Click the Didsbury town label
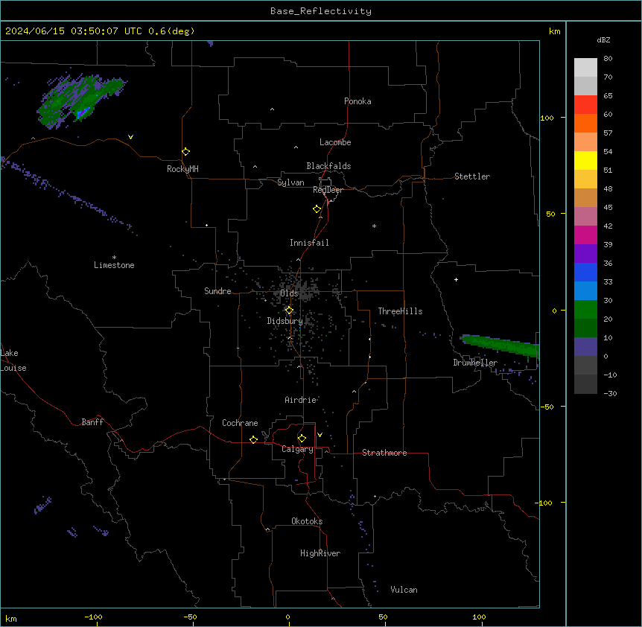 pos(285,321)
